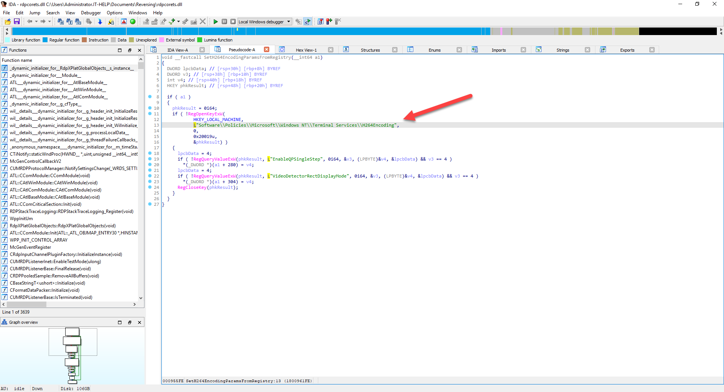Select the McGenEventRegister function
The image size is (724, 392).
(30, 247)
